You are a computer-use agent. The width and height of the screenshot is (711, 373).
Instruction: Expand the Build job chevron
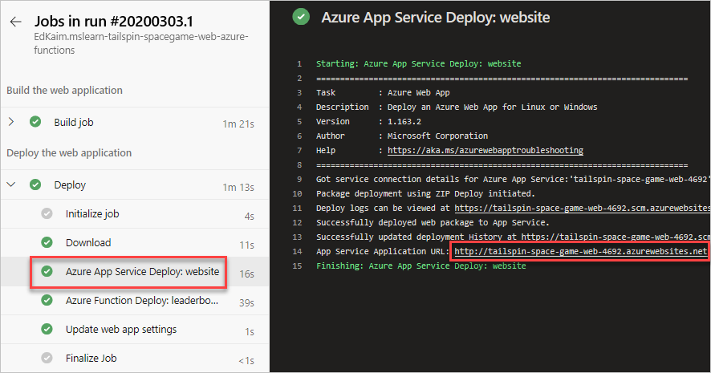coord(11,122)
